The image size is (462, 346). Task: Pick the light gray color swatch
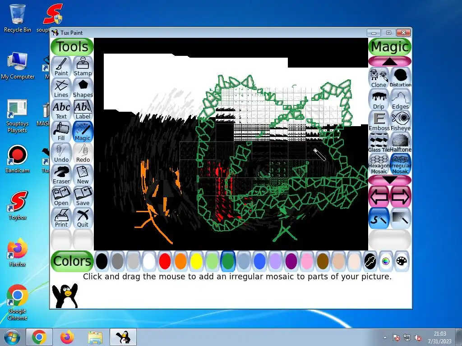[x=133, y=261]
